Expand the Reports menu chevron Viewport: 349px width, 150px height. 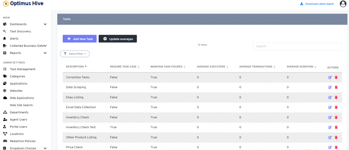[x=45, y=53]
